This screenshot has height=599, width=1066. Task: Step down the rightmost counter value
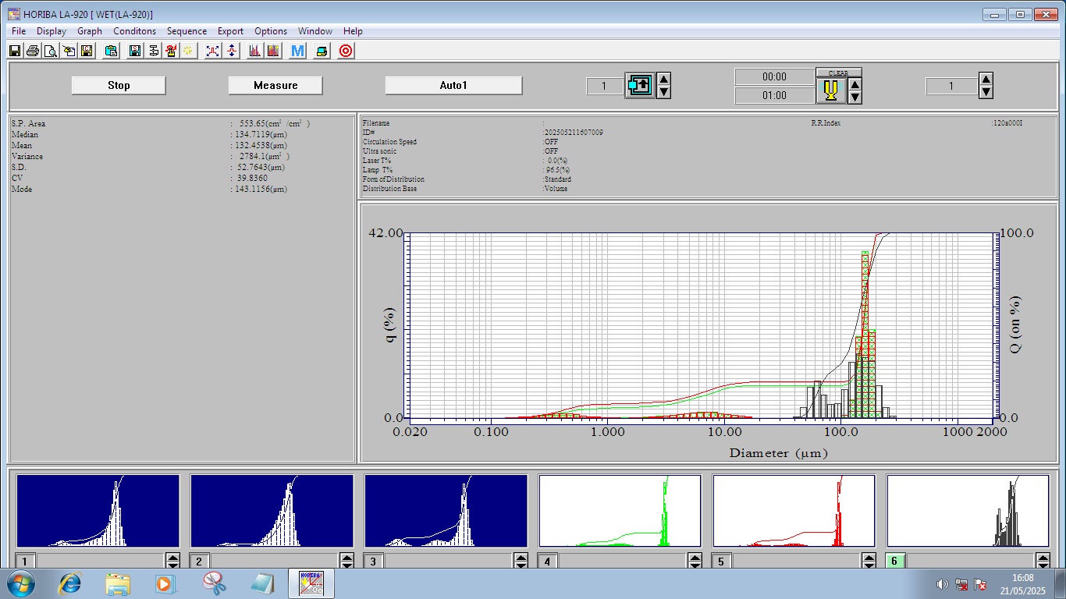pyautogui.click(x=986, y=92)
